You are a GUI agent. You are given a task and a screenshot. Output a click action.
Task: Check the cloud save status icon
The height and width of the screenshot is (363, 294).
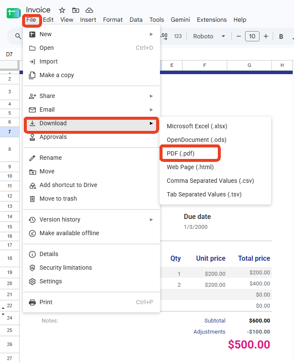click(x=89, y=10)
